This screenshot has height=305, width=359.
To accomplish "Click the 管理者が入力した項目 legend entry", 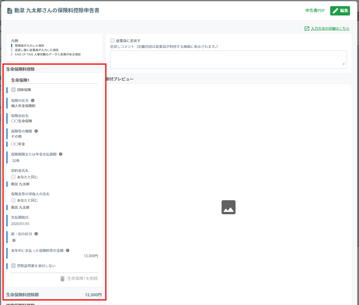I will click(29, 46).
